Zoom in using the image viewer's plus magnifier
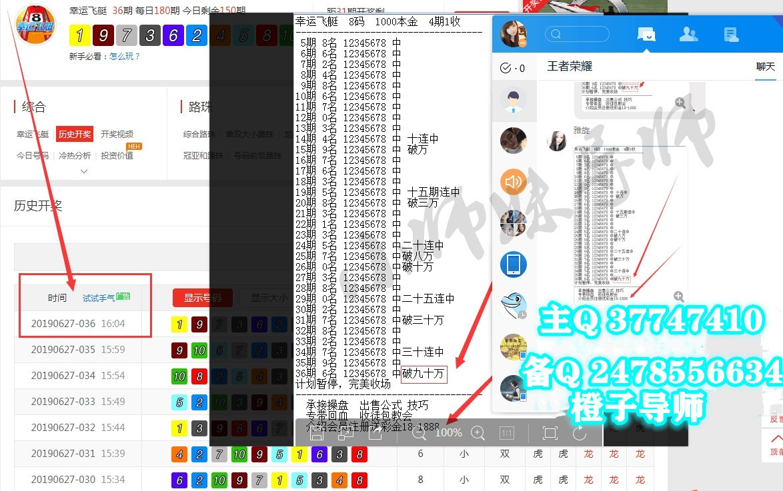This screenshot has width=783, height=491. (478, 433)
